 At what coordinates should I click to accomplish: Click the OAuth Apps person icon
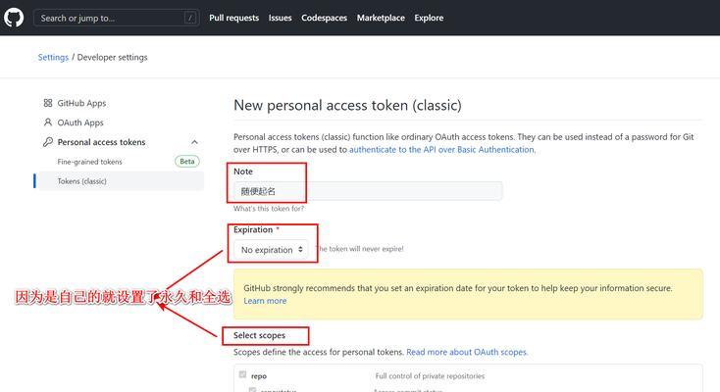tap(48, 122)
